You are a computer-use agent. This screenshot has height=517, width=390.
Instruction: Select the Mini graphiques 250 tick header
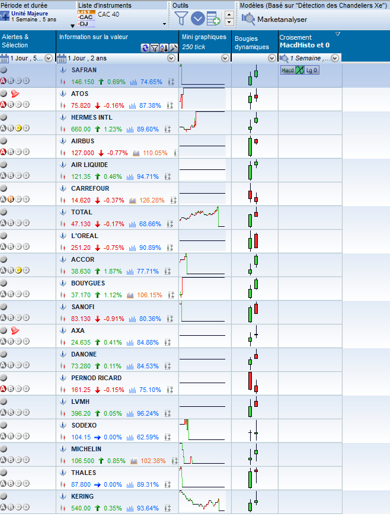[x=205, y=41]
